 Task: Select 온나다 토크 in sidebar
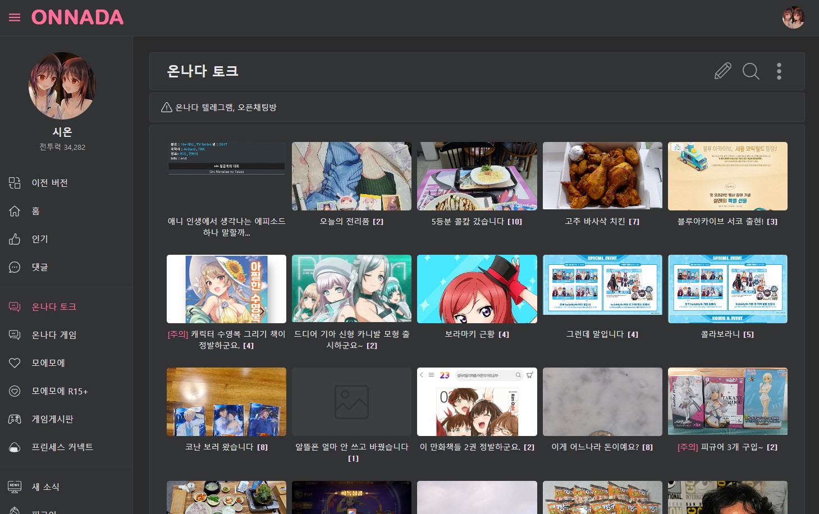[54, 307]
